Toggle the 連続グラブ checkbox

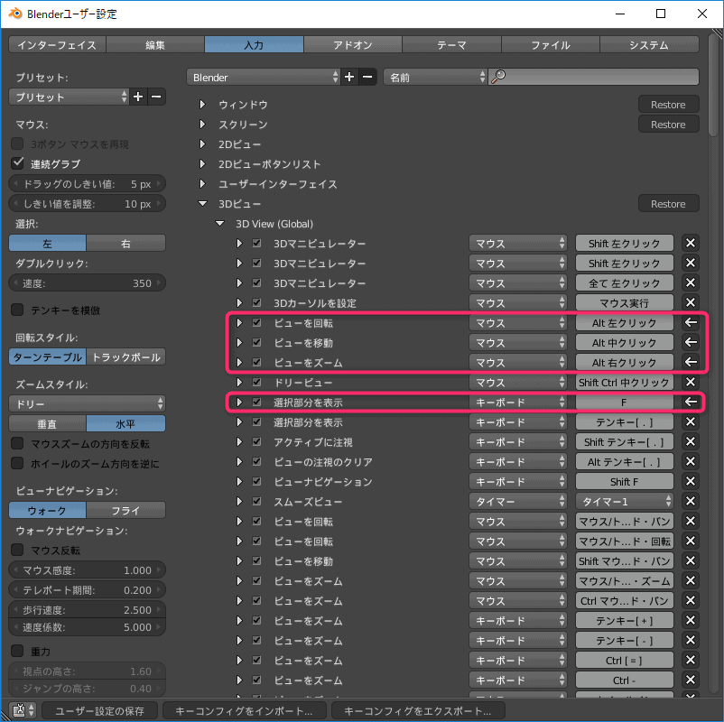click(17, 164)
